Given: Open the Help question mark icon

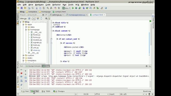Looking at the screenshot, I should tap(106, 8).
